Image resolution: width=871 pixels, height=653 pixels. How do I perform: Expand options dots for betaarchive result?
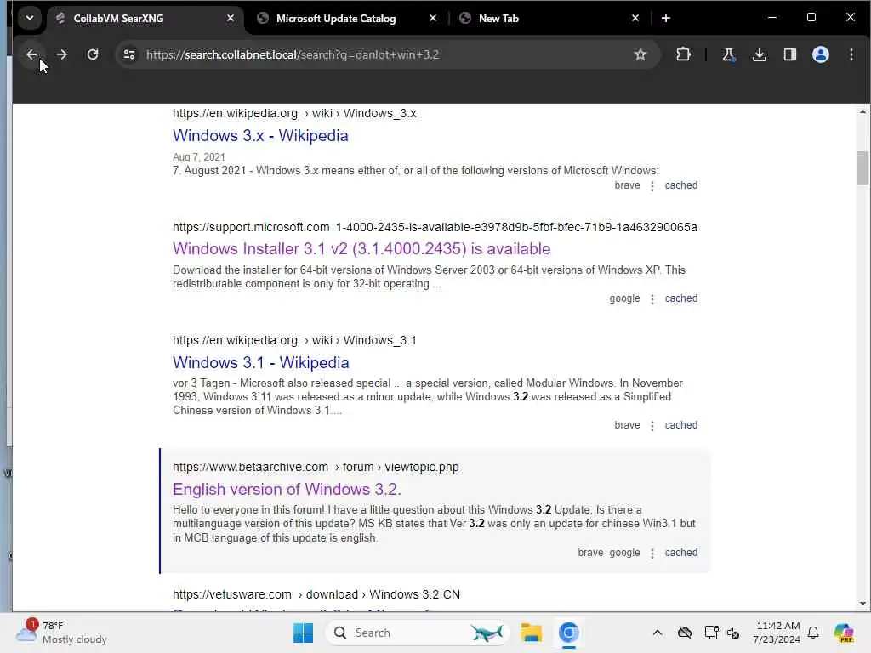[652, 554]
